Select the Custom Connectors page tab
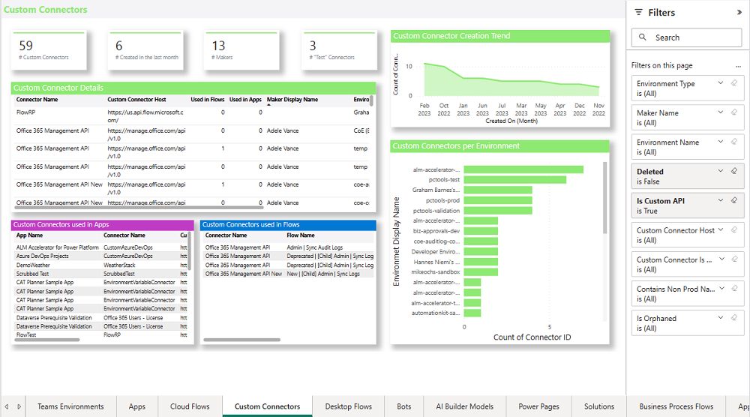Image resolution: width=750 pixels, height=417 pixels. click(268, 406)
